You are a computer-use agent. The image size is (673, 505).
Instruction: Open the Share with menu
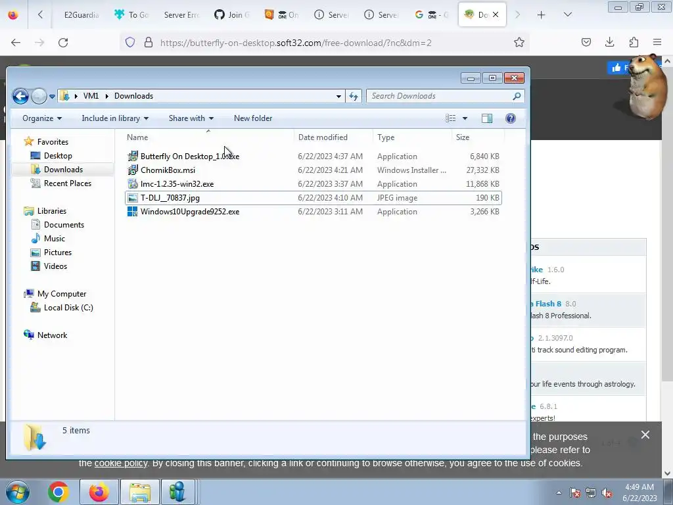coord(191,118)
